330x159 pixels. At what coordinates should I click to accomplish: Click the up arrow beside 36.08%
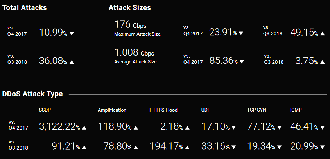click(72, 62)
